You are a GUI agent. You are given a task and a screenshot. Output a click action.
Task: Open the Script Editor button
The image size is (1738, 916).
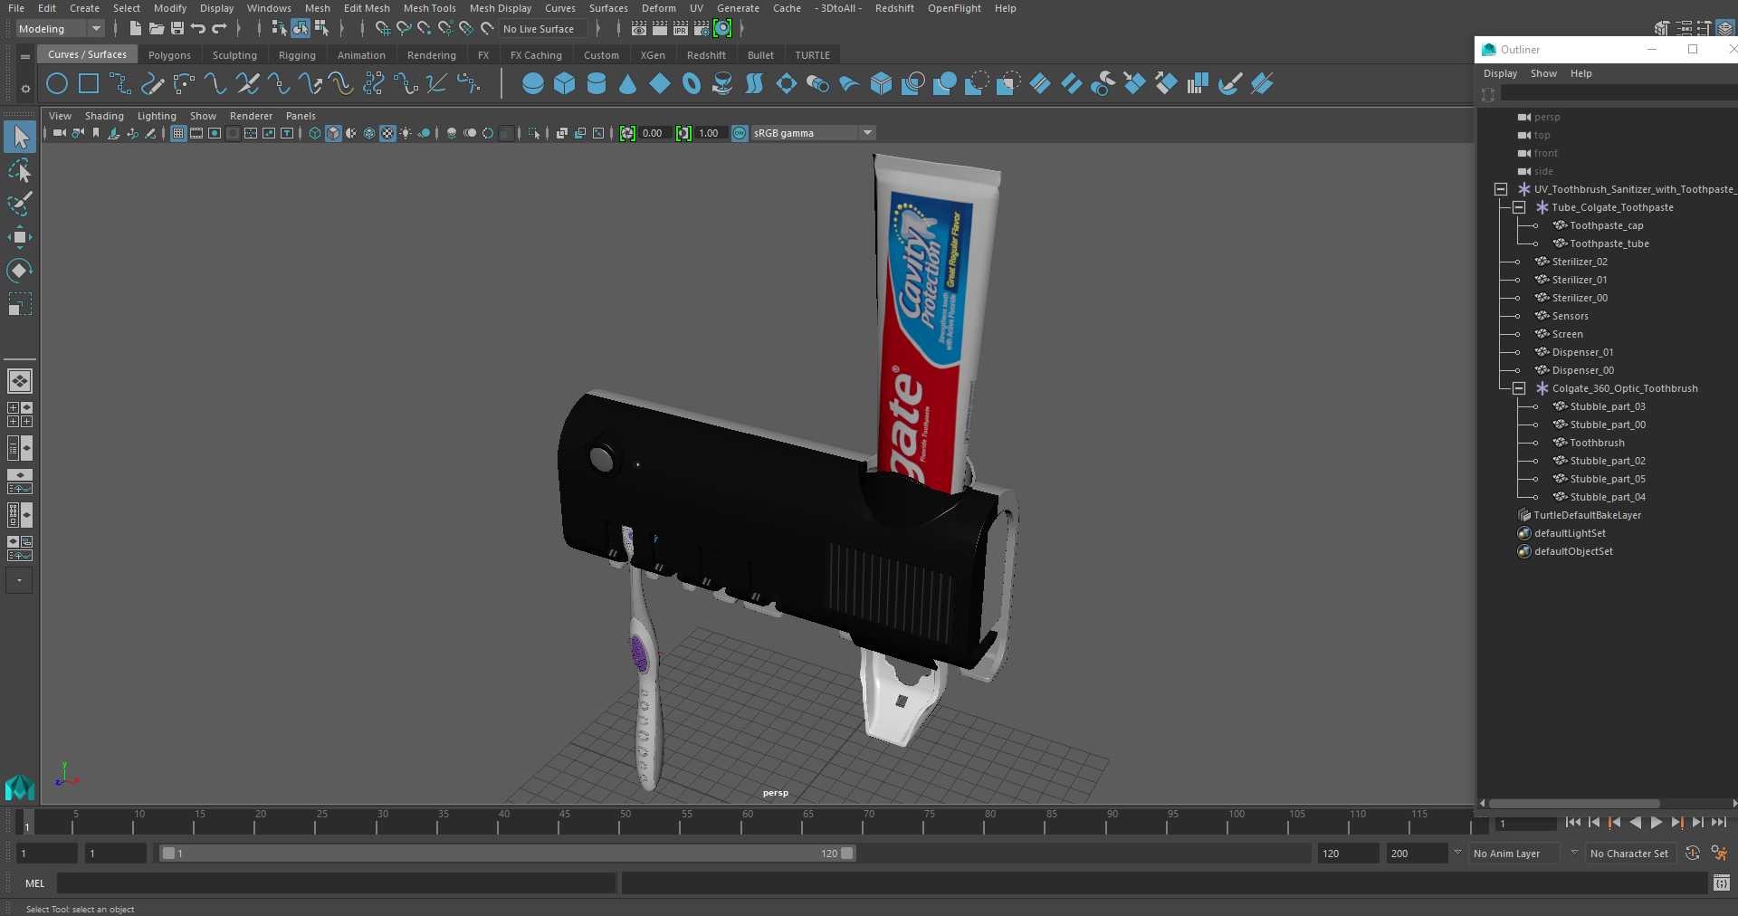1722,883
